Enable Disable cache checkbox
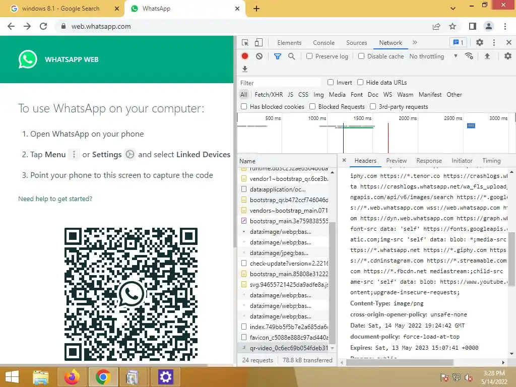This screenshot has height=387, width=516. coord(361,56)
